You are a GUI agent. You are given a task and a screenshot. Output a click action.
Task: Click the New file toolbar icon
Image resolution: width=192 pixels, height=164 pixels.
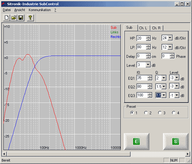point(6,18)
